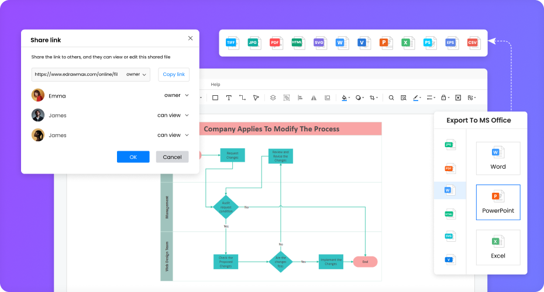544x292 pixels.
Task: Expand Emma's owner permission dropdown
Action: (x=177, y=95)
